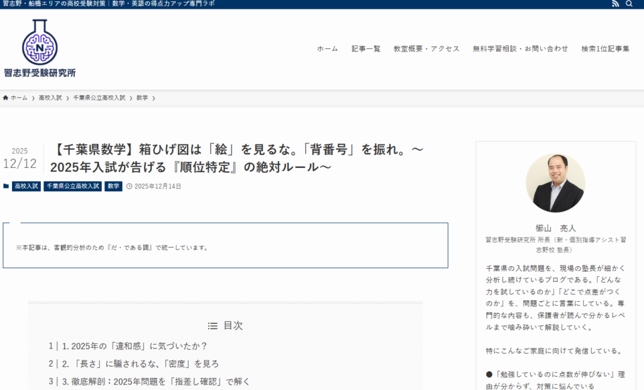This screenshot has width=644, height=390.
Task: Click the 千葉県公立高校入試 category tag
Action: tap(72, 186)
